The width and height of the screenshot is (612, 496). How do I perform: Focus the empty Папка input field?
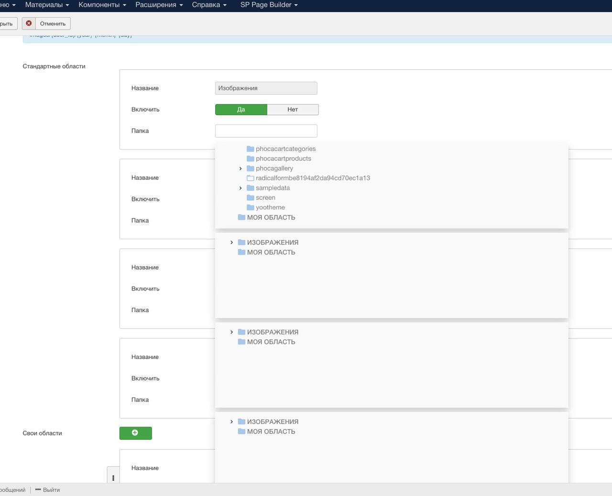pyautogui.click(x=266, y=131)
